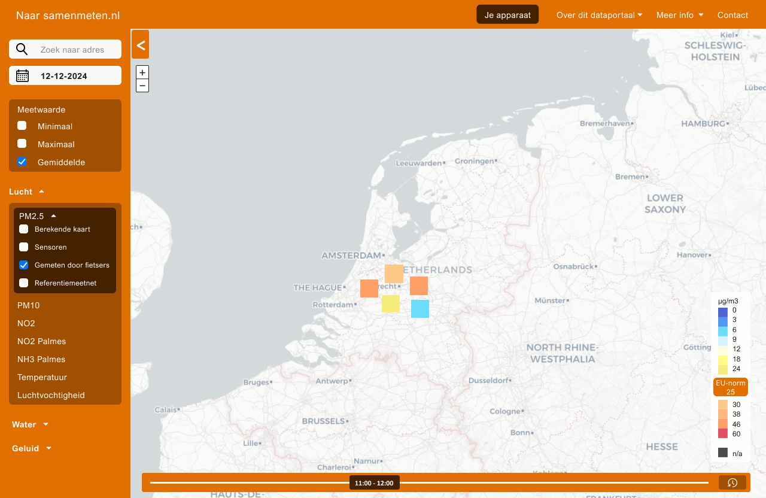The width and height of the screenshot is (766, 498).
Task: Go to Naar samenmeten.nl
Action: 68,15
